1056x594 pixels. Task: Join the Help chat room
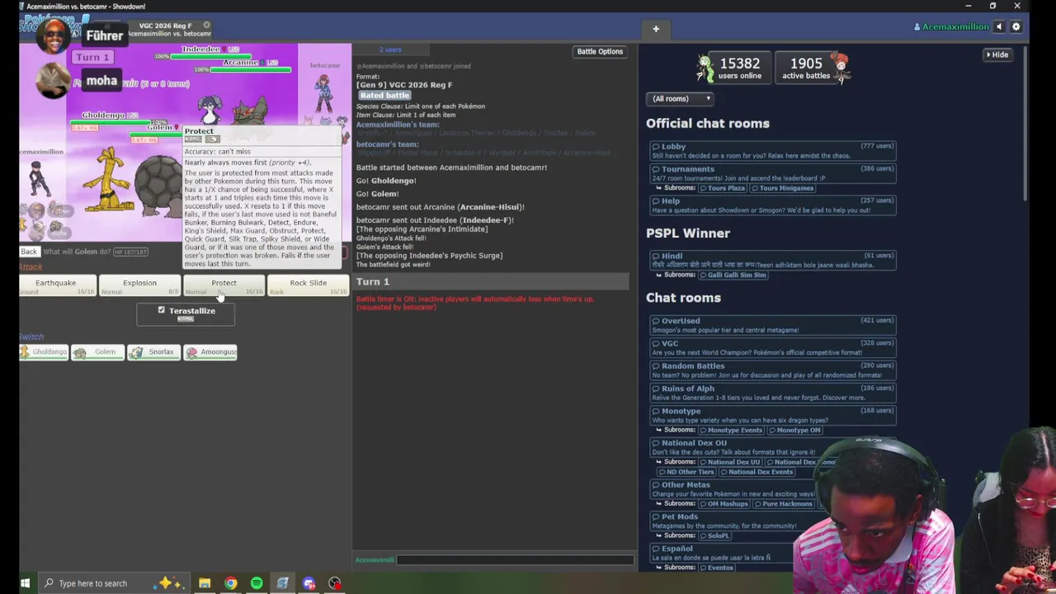point(772,205)
